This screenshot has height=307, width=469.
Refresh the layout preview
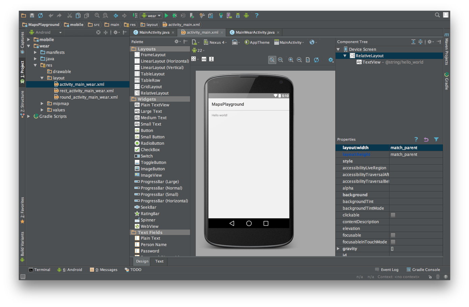tap(316, 60)
